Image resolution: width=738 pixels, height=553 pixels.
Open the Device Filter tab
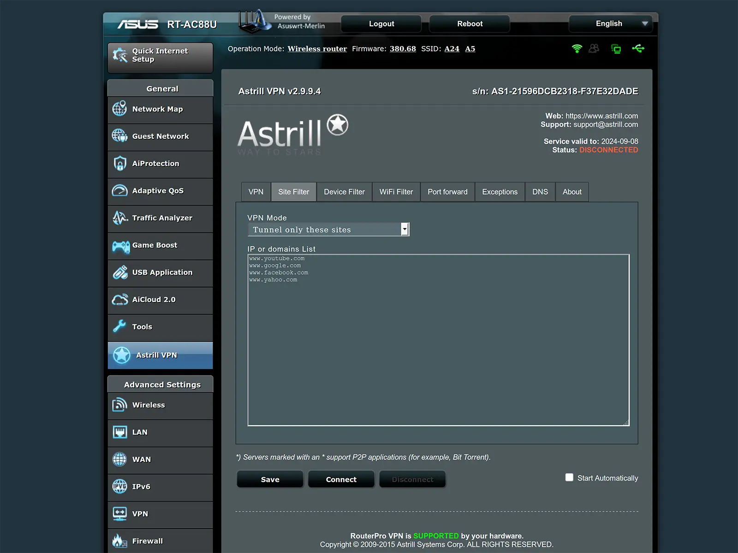point(344,192)
